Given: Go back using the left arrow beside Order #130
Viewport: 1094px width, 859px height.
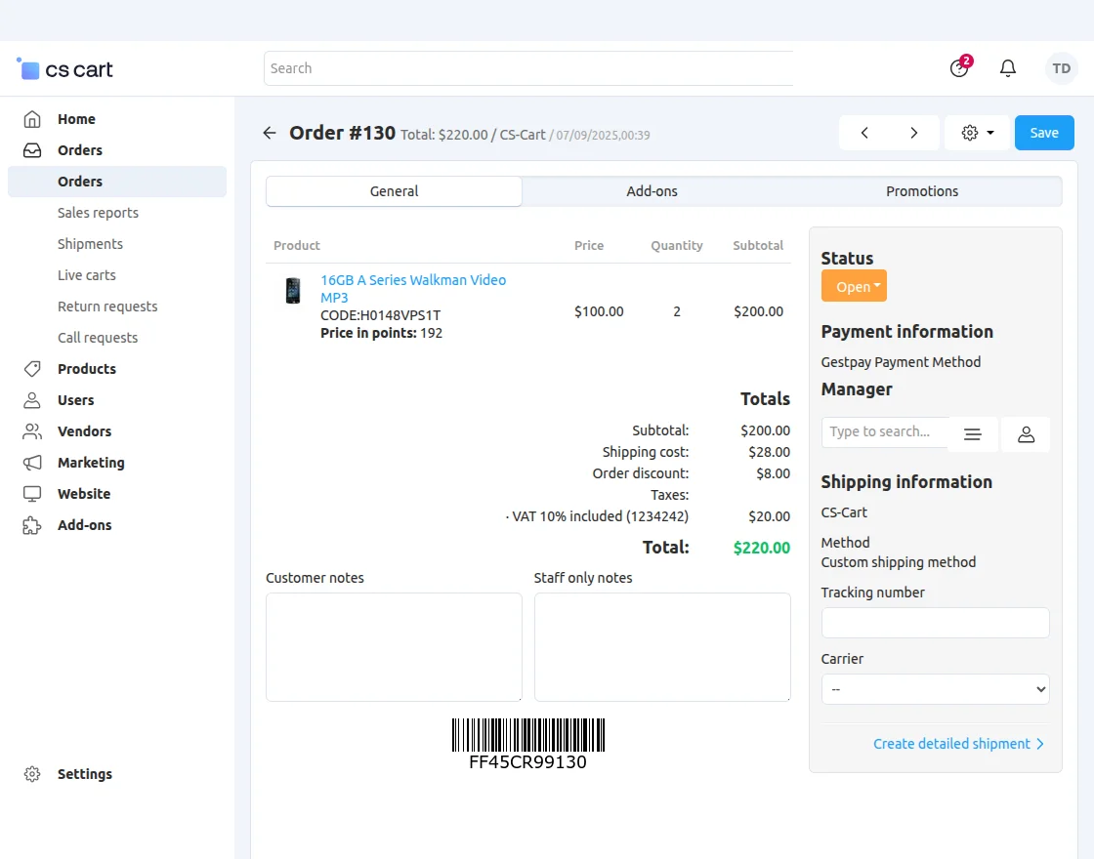Looking at the screenshot, I should tap(270, 133).
